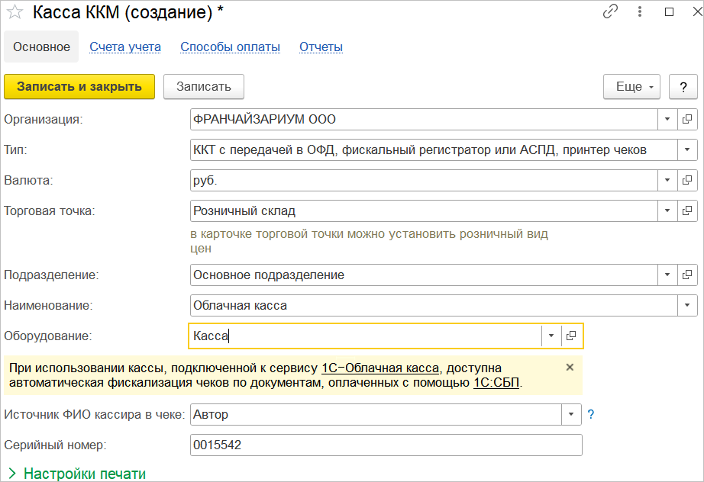
Task: Copy link to this form icon
Action: pos(610,11)
